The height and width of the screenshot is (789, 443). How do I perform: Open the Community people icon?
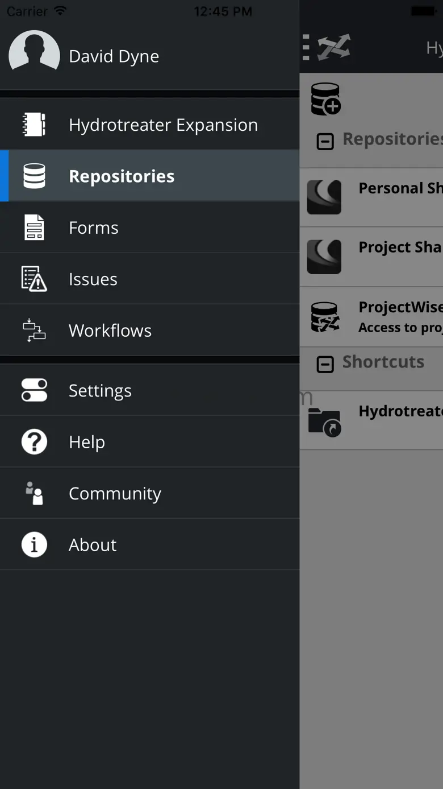point(34,493)
